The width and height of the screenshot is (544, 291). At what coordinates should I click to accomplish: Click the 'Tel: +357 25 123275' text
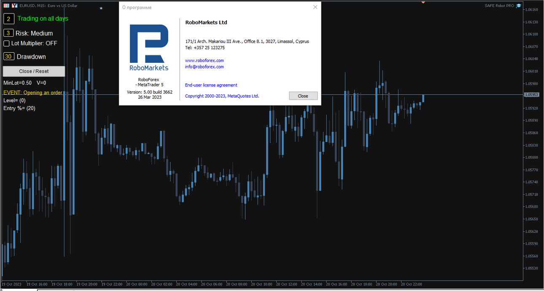point(205,48)
